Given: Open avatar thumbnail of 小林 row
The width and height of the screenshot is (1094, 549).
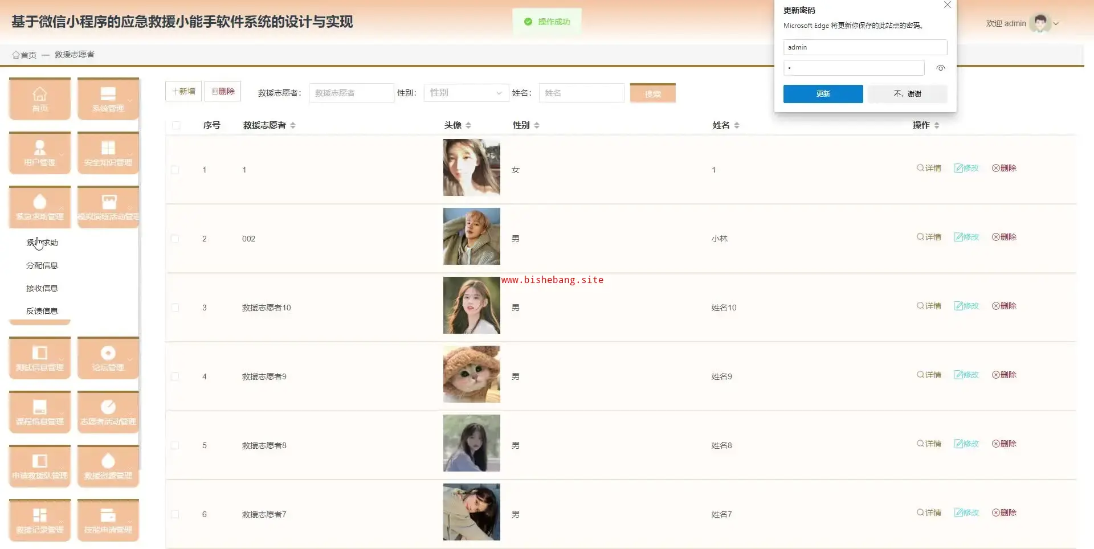Looking at the screenshot, I should pyautogui.click(x=472, y=236).
